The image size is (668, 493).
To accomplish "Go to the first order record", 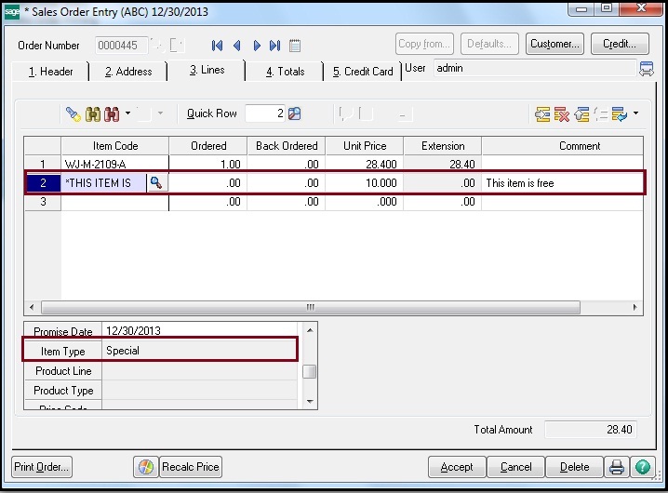I will [217, 46].
